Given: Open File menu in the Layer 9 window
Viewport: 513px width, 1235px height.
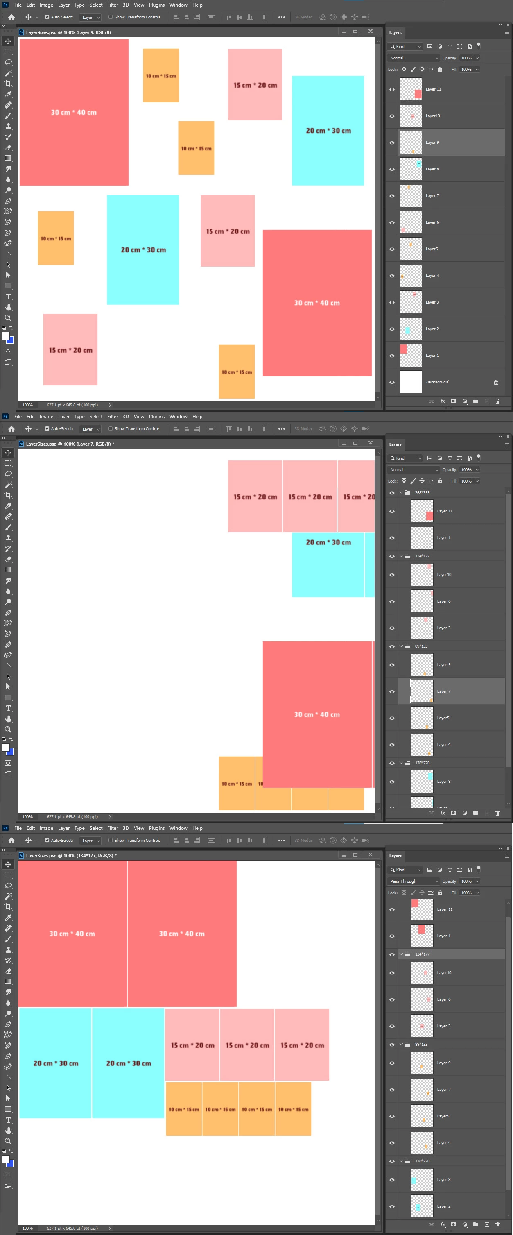Looking at the screenshot, I should [18, 5].
